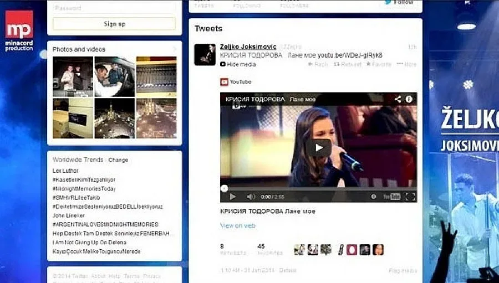Retweet the Zeljko Joksimovic tweet
The image size is (499, 283).
tap(348, 64)
